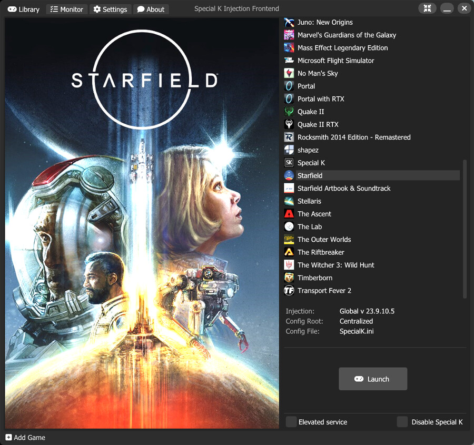The width and height of the screenshot is (474, 445).
Task: Click the red The Ascent icon
Action: tap(289, 214)
